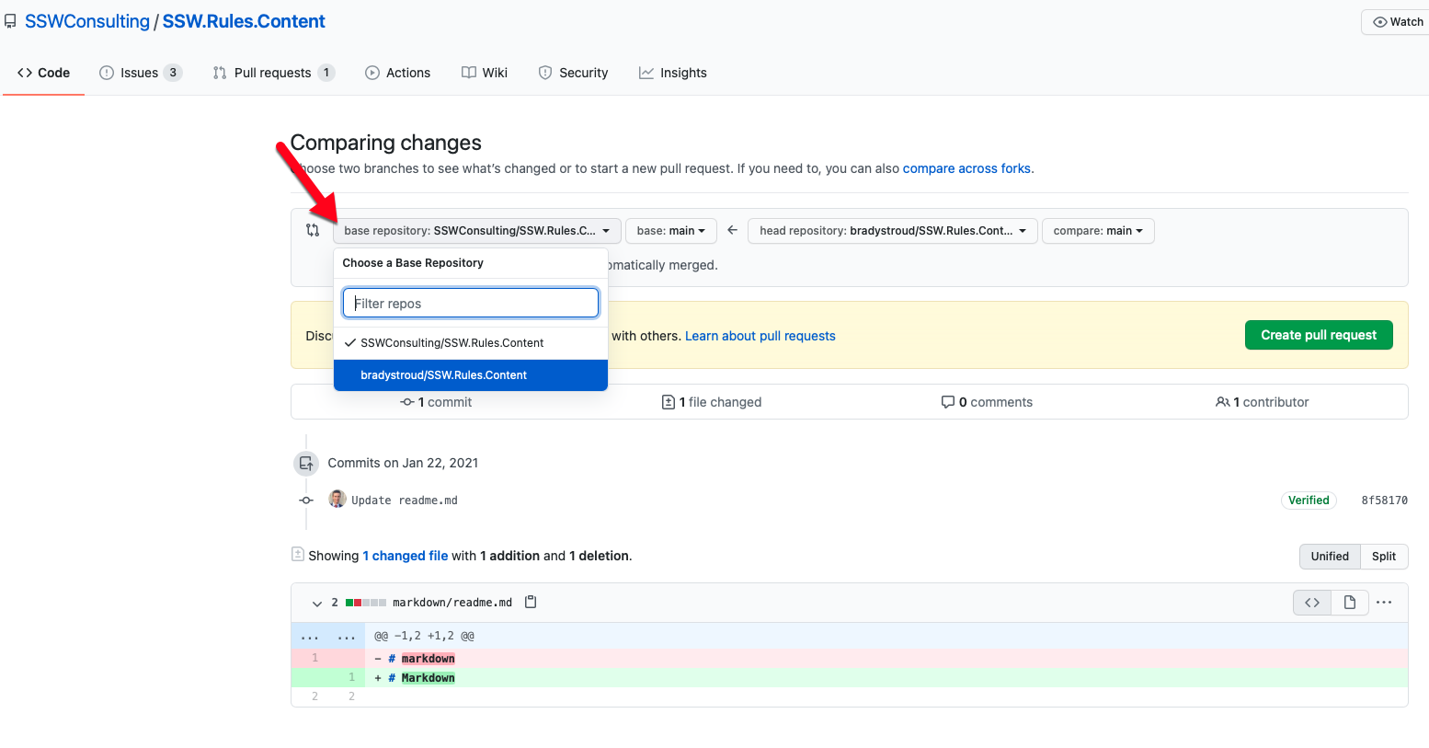This screenshot has width=1429, height=748.
Task: Open the head repository dropdown
Action: (893, 231)
